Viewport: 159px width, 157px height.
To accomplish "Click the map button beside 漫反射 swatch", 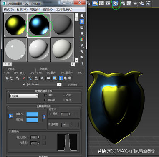I will point(40,120).
